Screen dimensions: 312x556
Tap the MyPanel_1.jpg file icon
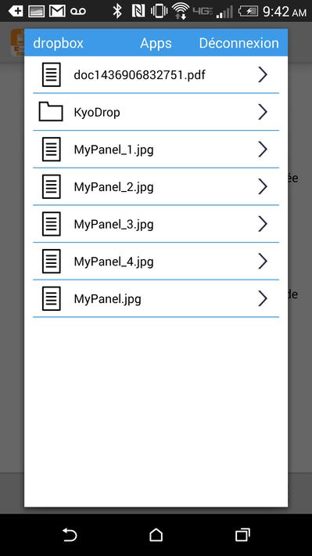coord(52,150)
